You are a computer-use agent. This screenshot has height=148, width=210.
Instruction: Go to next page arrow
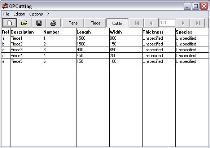click(183, 23)
